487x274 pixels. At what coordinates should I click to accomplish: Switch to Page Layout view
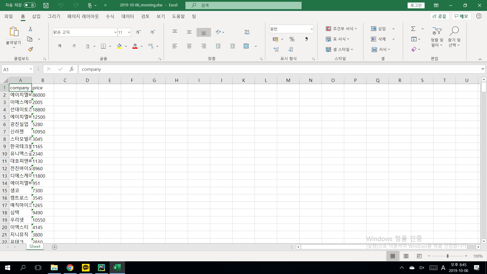click(406, 256)
